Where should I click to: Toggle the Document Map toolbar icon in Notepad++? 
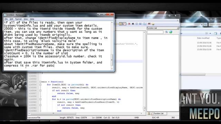(121, 24)
